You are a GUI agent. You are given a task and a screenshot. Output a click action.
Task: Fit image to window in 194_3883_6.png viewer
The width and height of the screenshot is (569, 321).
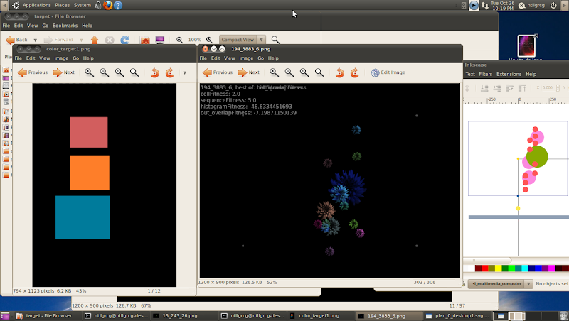coord(319,72)
